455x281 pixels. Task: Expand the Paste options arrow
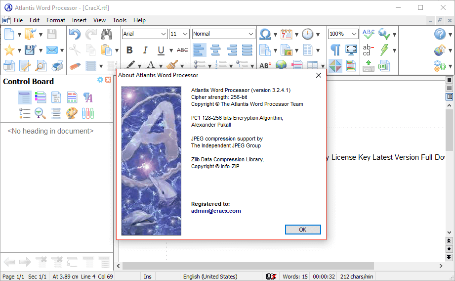(117, 50)
